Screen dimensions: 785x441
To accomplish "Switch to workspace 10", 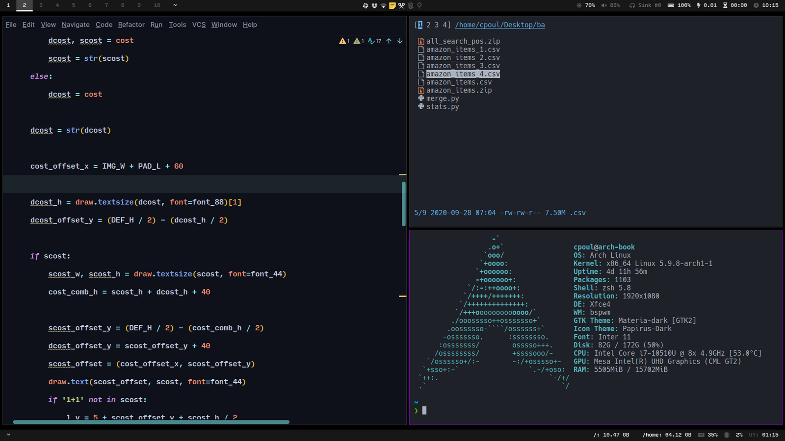I will 157,5.
